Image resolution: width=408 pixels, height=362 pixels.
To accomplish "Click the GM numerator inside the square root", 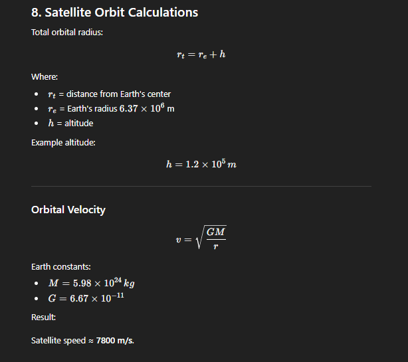I will [x=216, y=232].
